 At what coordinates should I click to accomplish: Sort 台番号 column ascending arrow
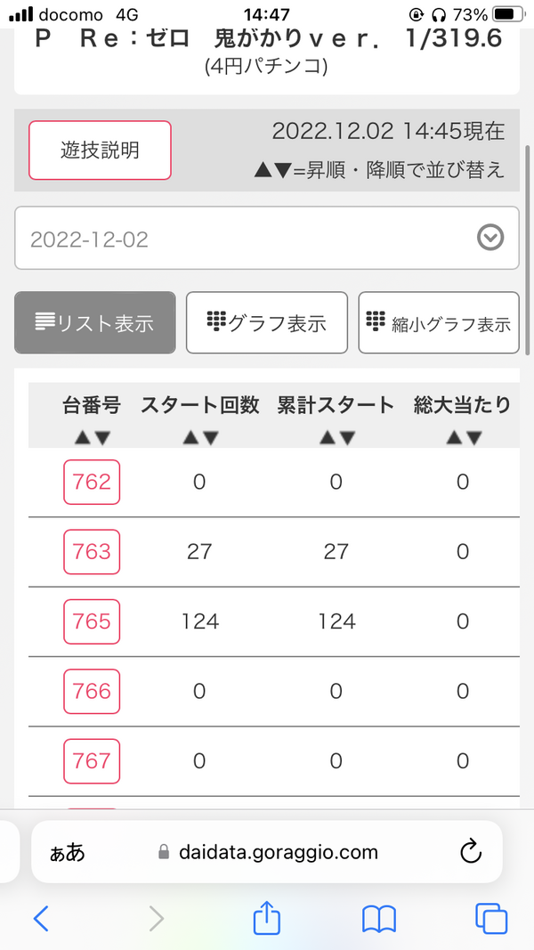pyautogui.click(x=83, y=438)
